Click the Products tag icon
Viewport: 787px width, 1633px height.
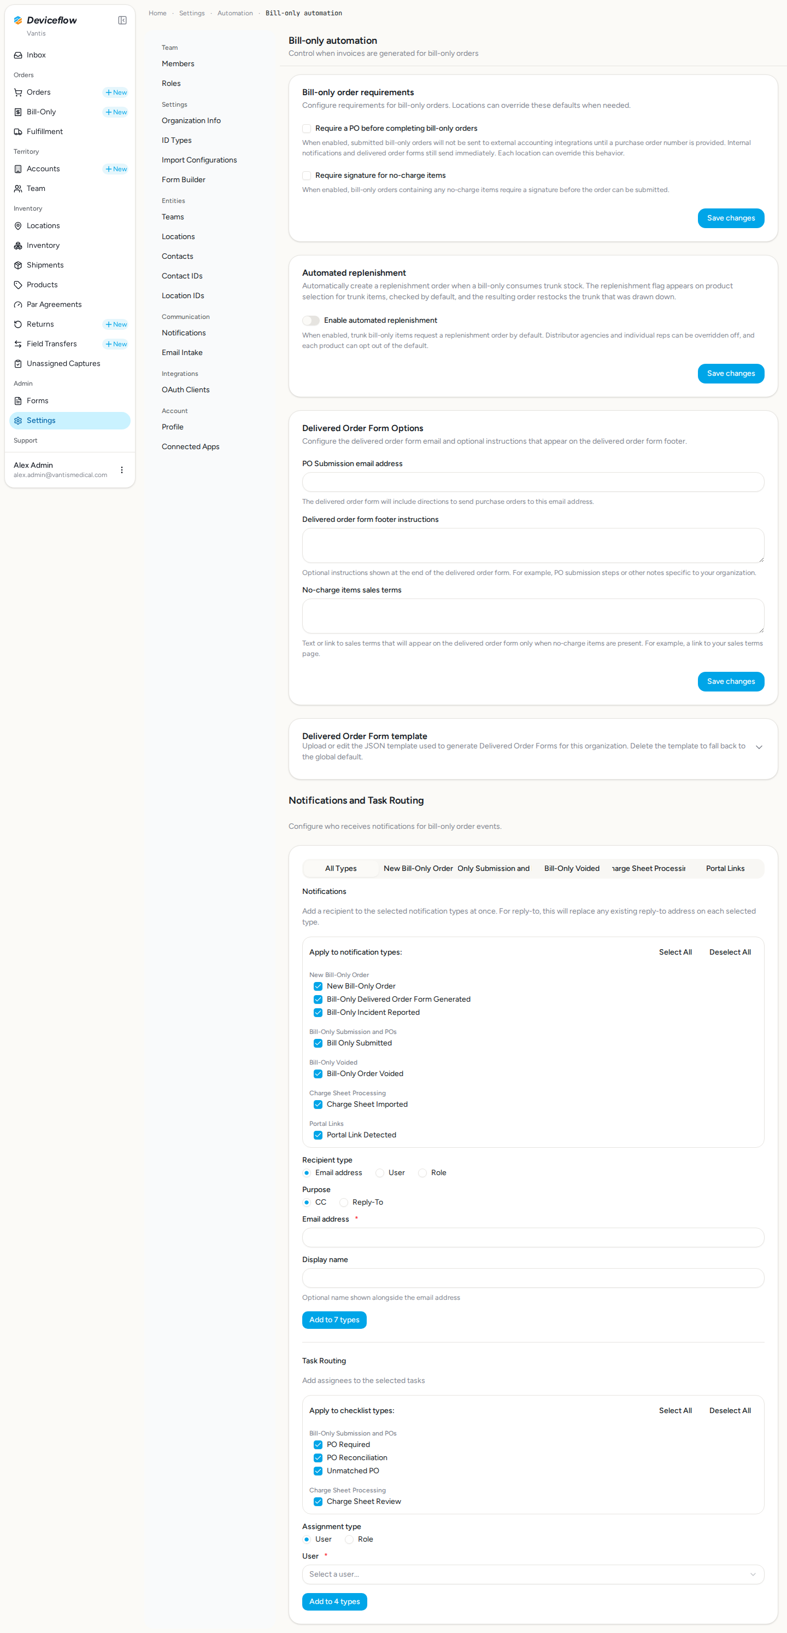(x=19, y=285)
